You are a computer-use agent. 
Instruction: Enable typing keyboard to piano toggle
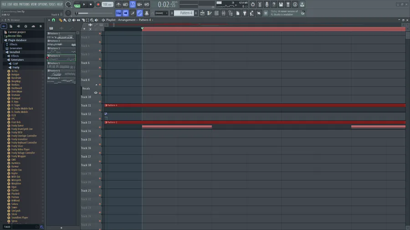(118, 13)
